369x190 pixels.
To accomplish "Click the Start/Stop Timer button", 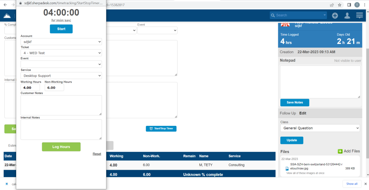I will click(161, 129).
